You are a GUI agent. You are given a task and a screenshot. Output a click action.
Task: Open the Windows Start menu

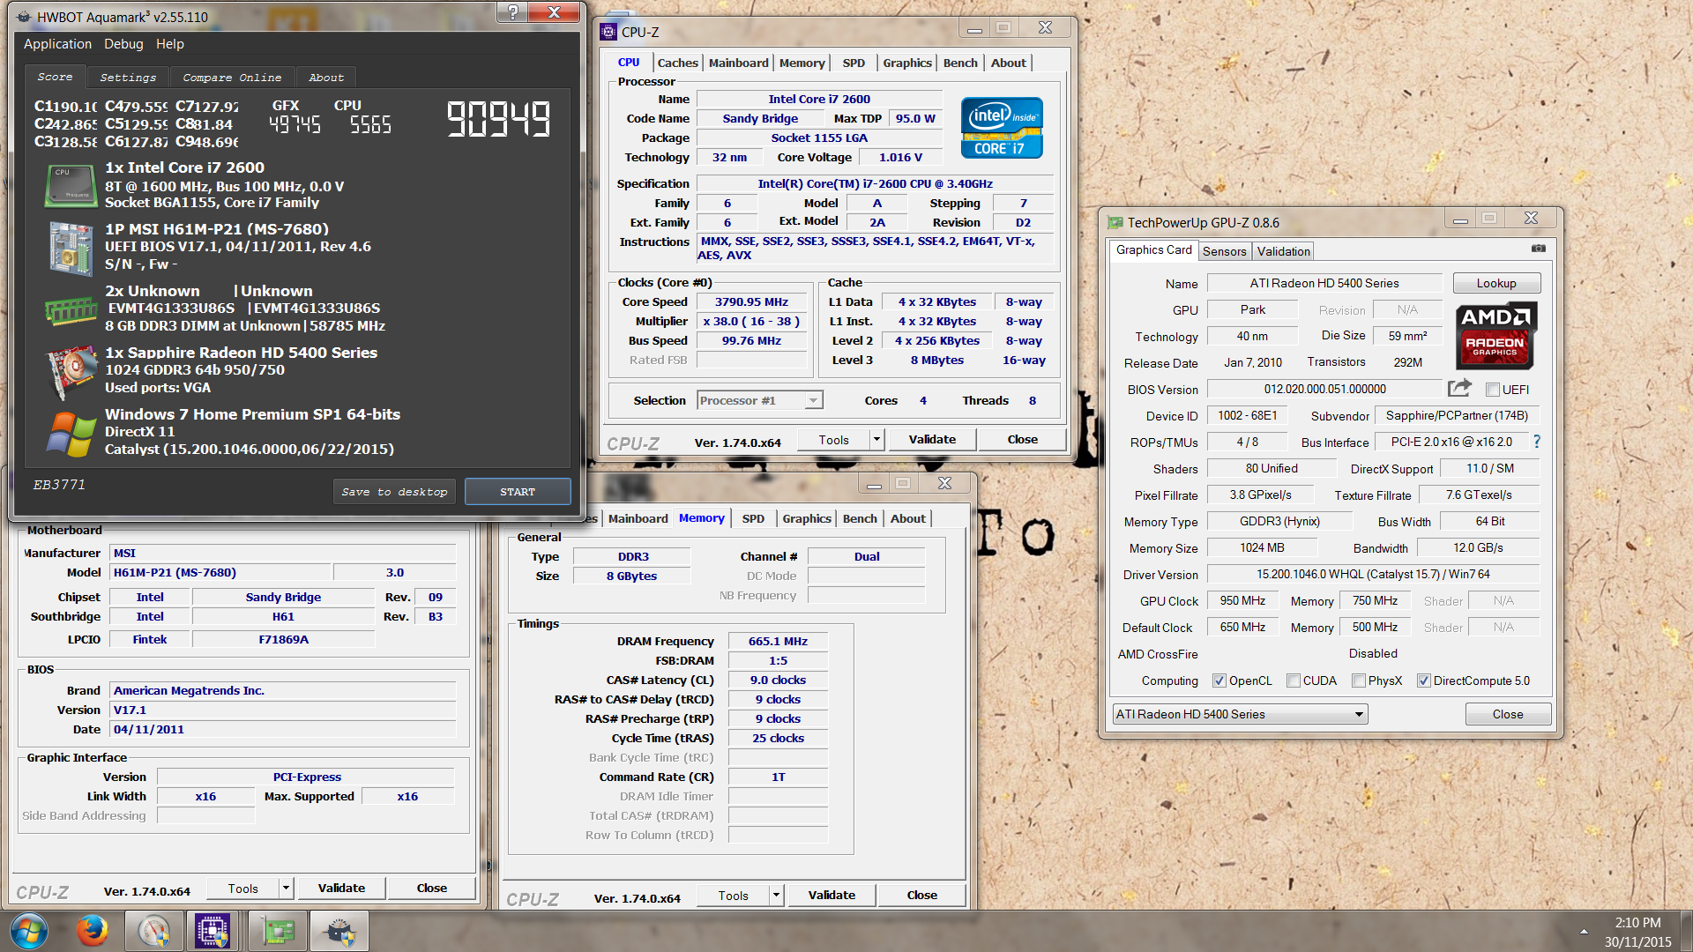[x=29, y=931]
